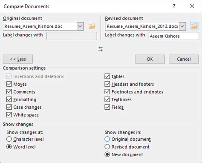The height and width of the screenshot is (163, 202).
Task: Click the Show changes at: label
Action: (25, 132)
